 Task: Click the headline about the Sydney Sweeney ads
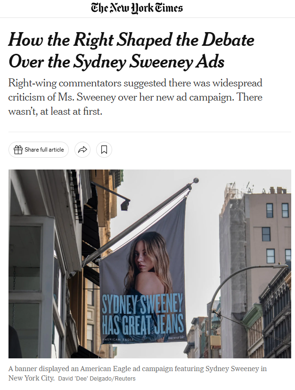tap(131, 51)
